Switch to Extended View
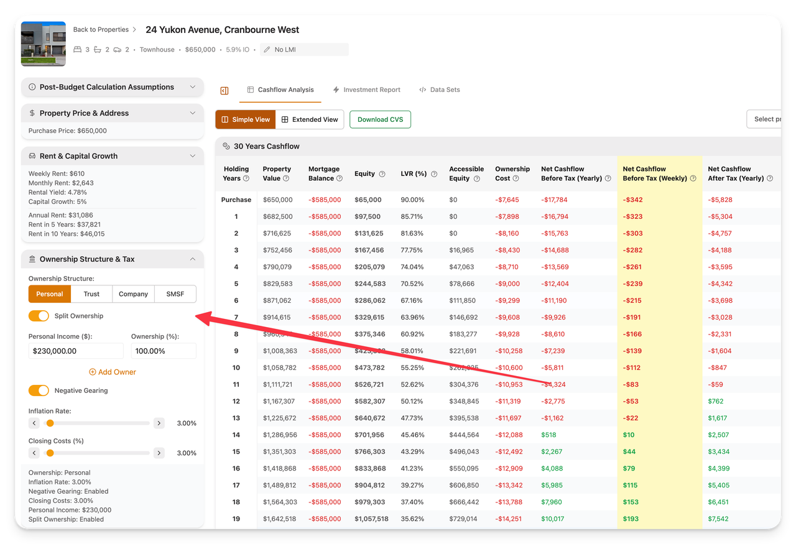796x544 pixels. click(310, 119)
